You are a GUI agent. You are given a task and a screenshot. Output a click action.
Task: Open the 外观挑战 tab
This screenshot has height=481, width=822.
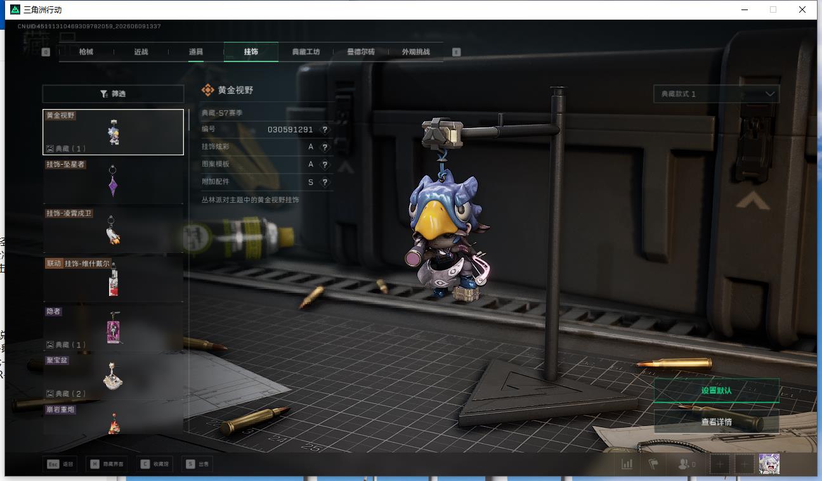[x=415, y=52]
